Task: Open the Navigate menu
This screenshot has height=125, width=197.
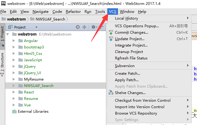Action: coord(41,12)
